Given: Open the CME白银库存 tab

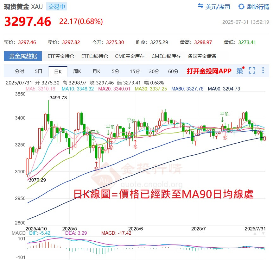Looking at the screenshot, I should [x=166, y=56].
